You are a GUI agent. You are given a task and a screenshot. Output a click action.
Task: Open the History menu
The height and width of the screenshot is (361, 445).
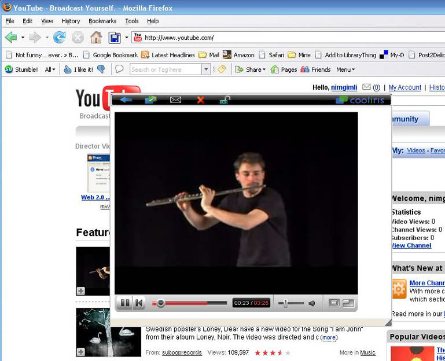click(x=71, y=21)
